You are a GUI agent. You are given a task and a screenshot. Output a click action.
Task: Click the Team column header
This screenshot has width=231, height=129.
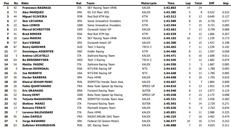98,3
